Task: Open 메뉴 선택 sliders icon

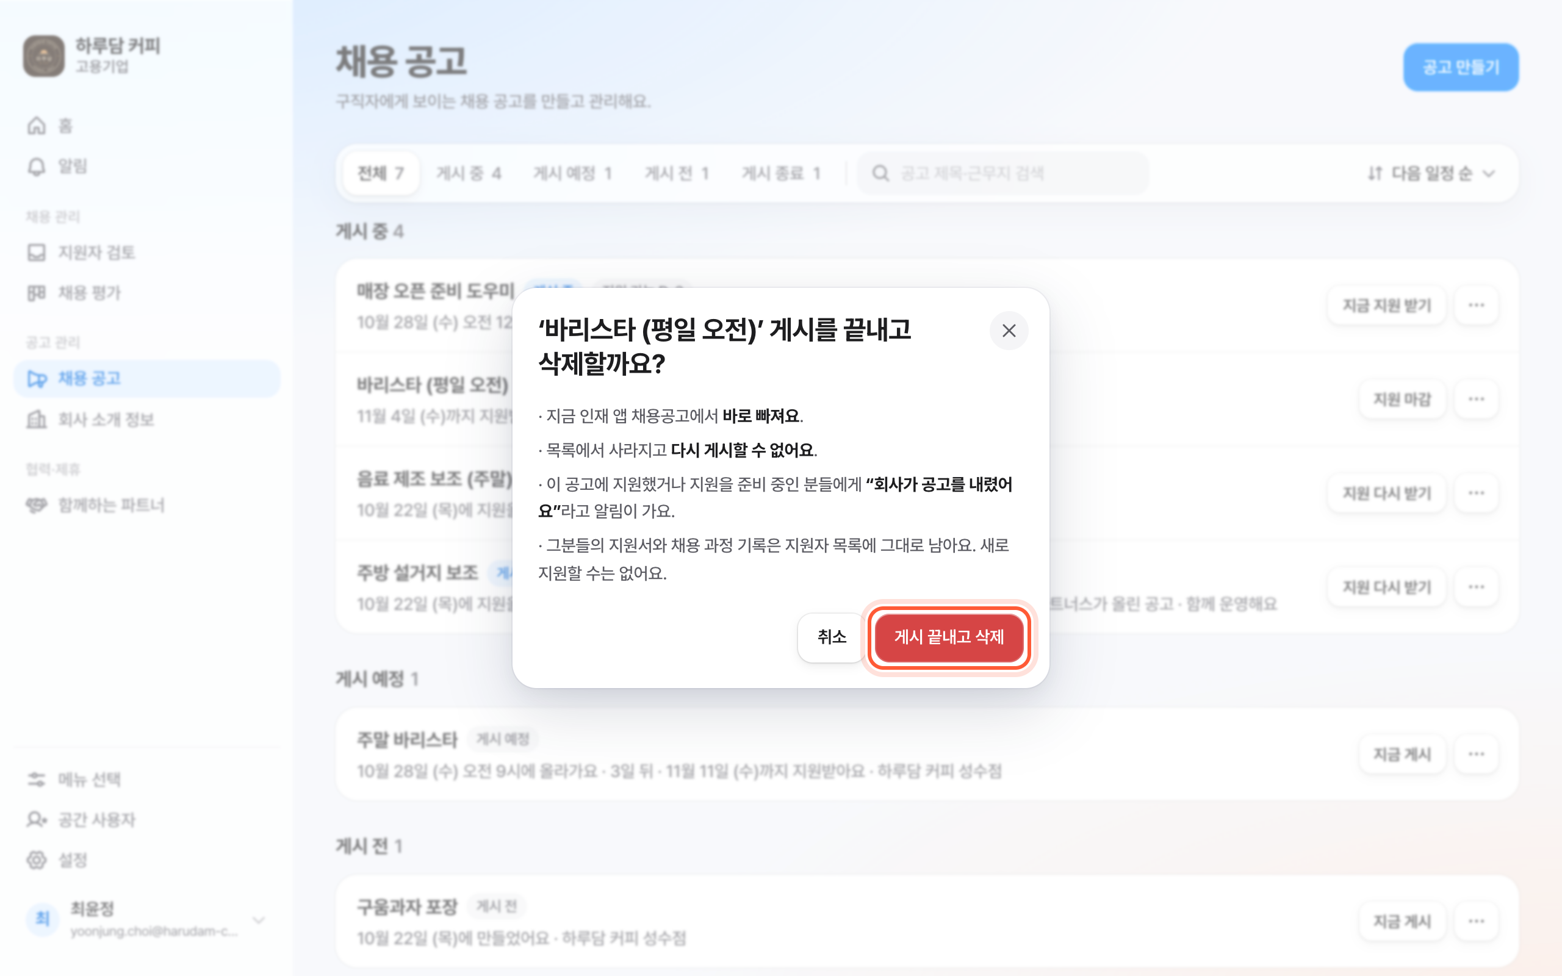Action: pyautogui.click(x=37, y=779)
